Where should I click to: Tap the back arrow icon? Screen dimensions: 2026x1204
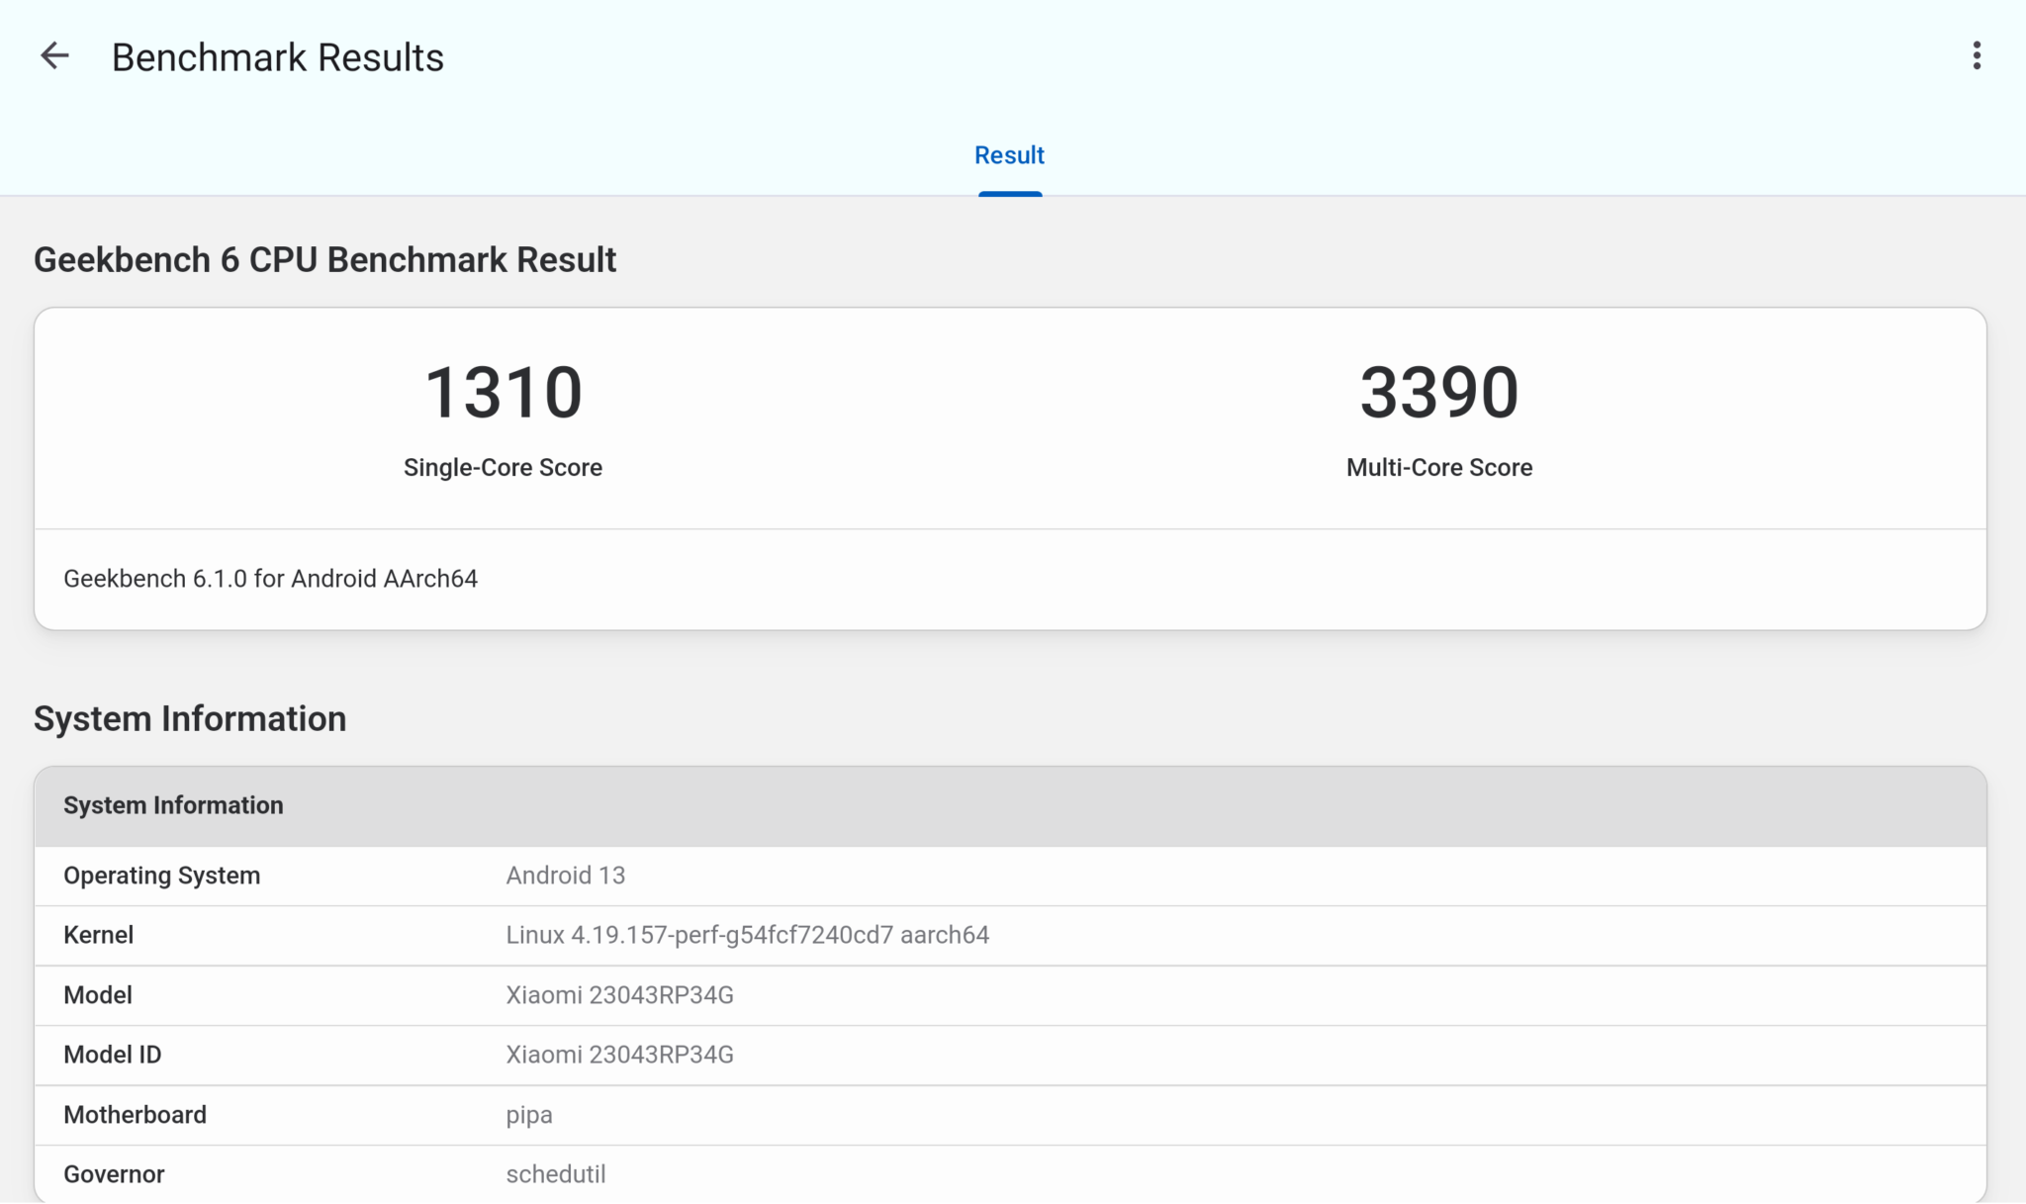(x=54, y=56)
